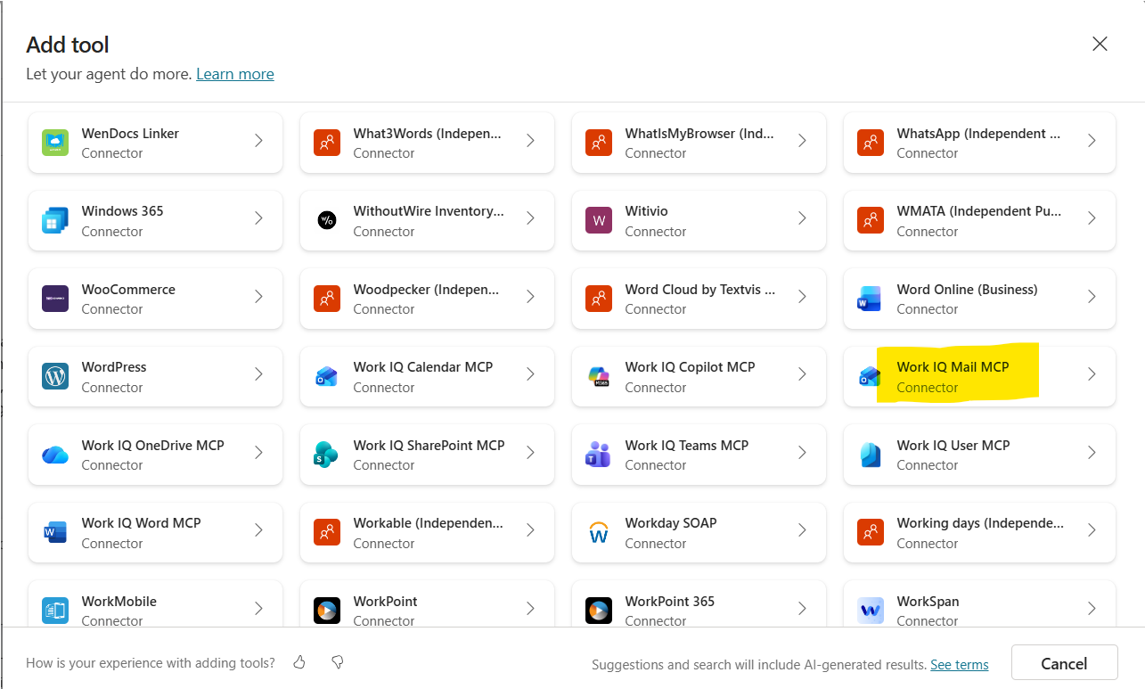Click the Woodpecker connector icon

click(x=327, y=299)
